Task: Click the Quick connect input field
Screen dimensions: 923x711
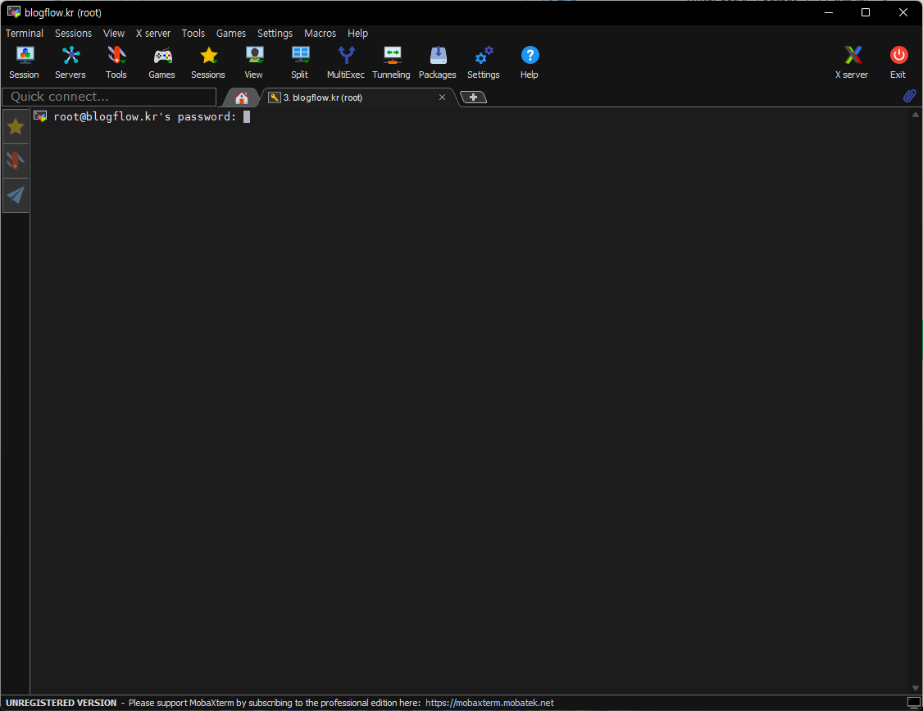Action: [x=110, y=97]
